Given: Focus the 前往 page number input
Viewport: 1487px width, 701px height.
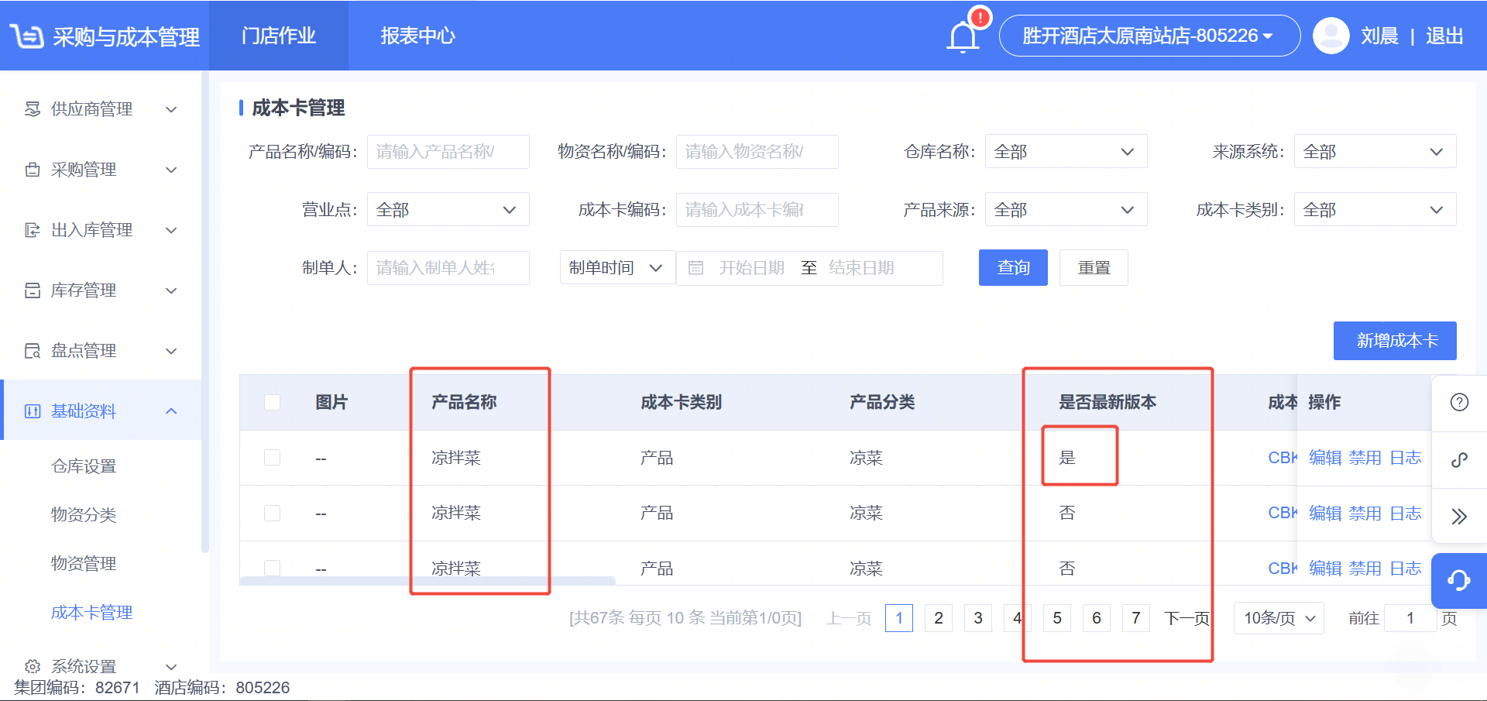Looking at the screenshot, I should 1410,618.
